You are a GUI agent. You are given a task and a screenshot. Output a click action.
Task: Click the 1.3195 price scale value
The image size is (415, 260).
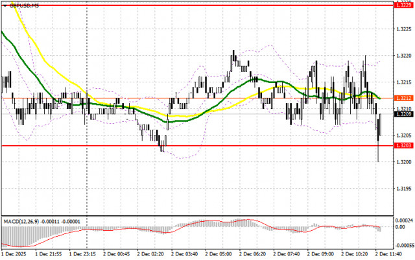404,189
